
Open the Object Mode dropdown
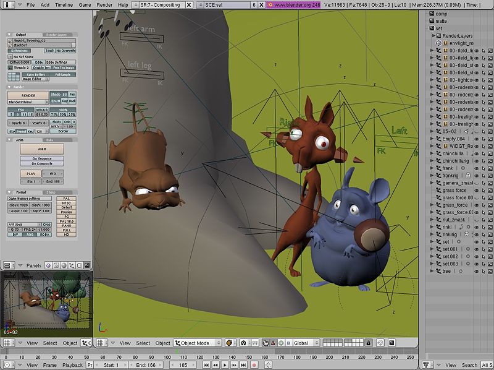(x=198, y=343)
